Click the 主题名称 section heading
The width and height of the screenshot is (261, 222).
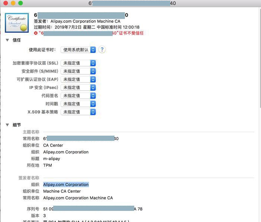(31, 132)
